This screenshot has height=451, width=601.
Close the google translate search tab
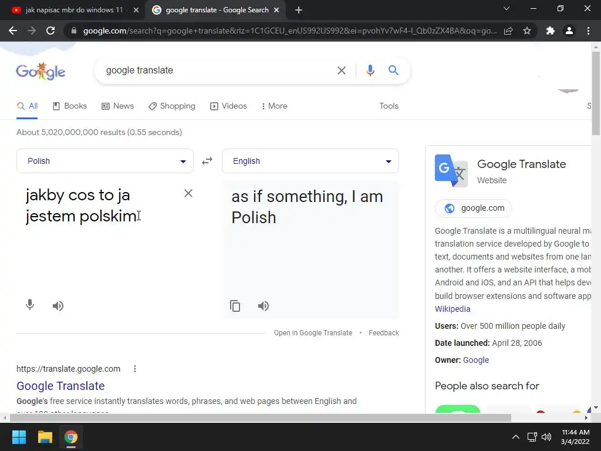click(x=276, y=10)
